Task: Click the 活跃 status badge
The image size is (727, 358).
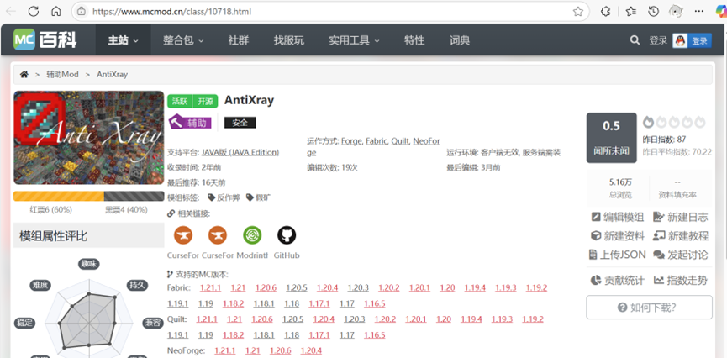Action: click(x=179, y=101)
